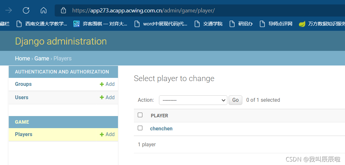Open 西南交通大学教学 bookmark

(x=42, y=24)
